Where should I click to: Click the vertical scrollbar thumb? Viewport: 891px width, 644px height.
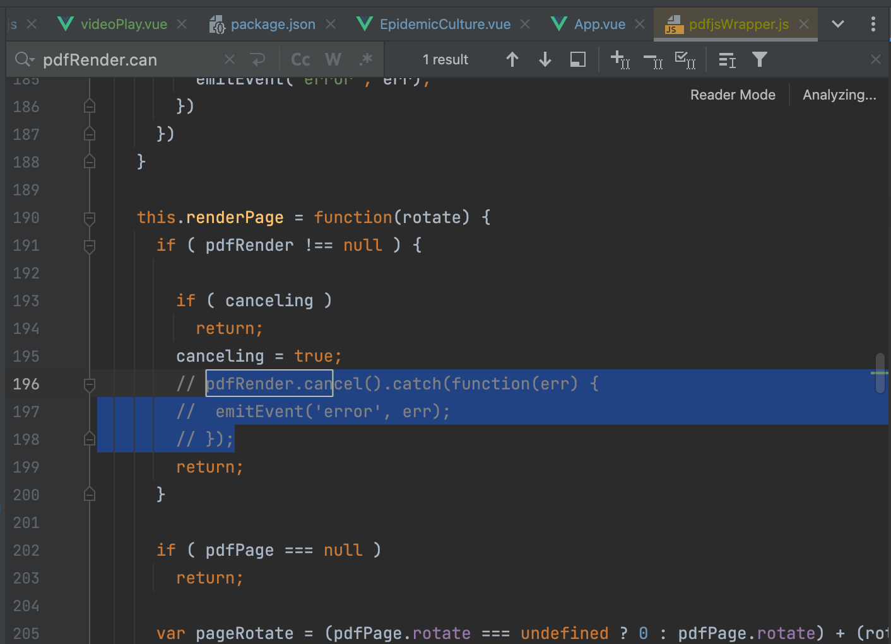coord(880,373)
